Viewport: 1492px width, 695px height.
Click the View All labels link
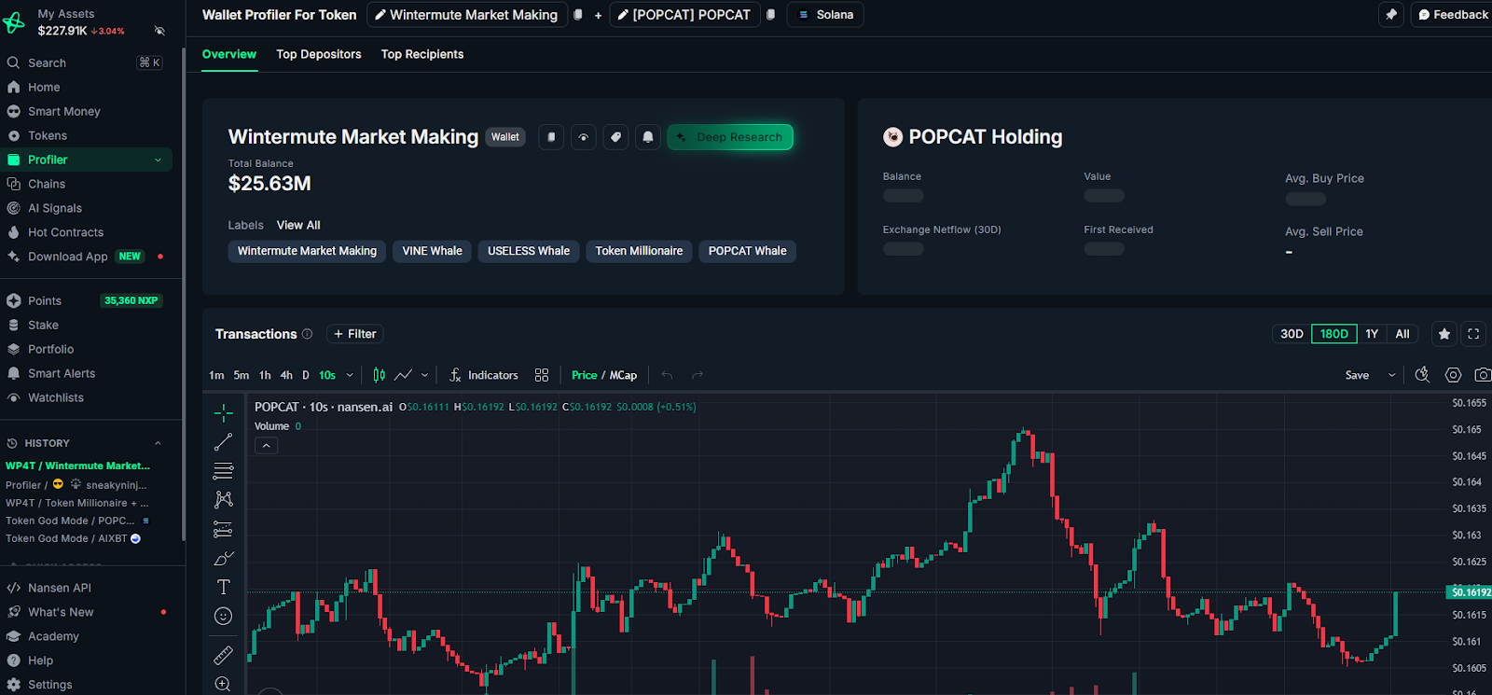(x=298, y=225)
